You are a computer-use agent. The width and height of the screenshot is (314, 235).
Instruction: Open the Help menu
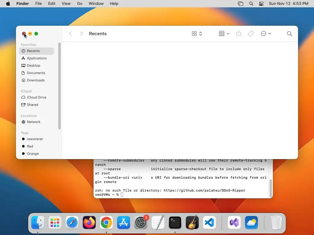114,4
